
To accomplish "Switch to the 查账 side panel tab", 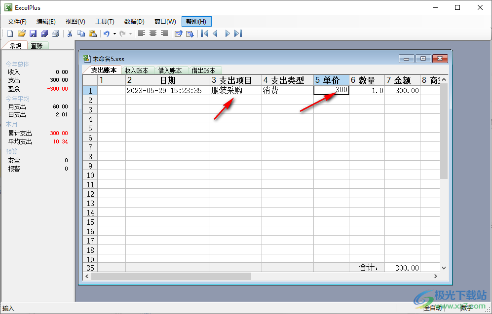I will tap(37, 46).
